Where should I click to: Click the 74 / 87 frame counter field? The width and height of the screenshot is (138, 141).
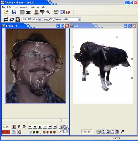[6, 127]
